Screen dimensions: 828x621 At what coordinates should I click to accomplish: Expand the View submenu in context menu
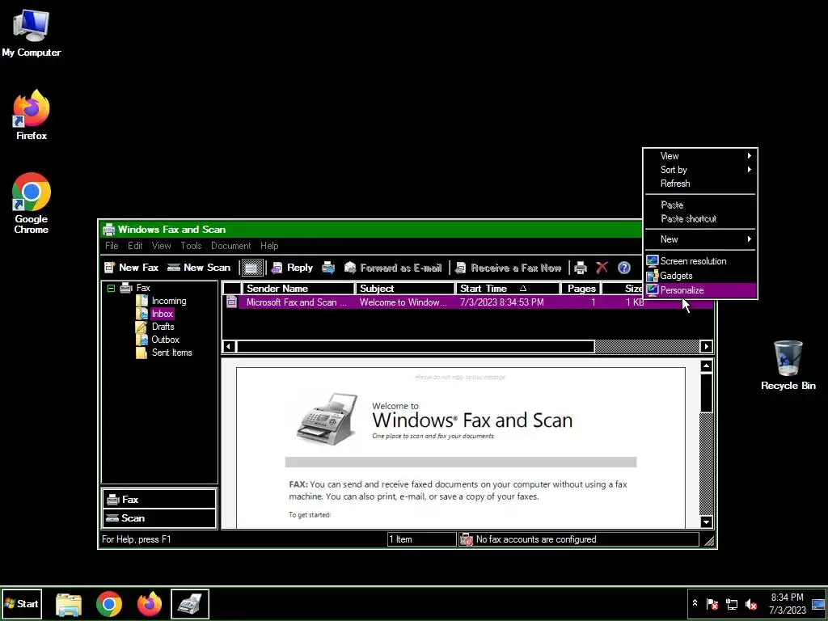tap(700, 156)
